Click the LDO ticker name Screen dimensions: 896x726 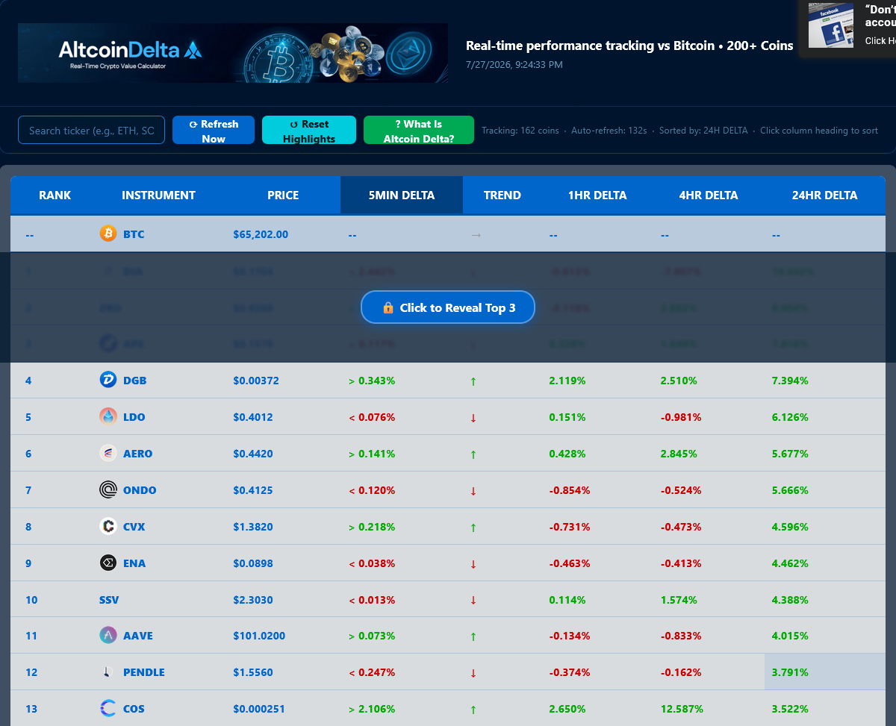pos(134,417)
